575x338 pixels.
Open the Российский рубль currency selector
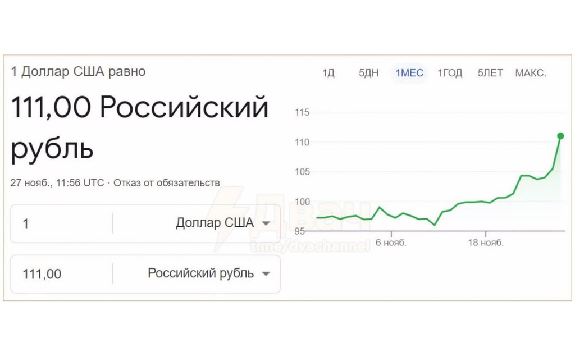[197, 274]
